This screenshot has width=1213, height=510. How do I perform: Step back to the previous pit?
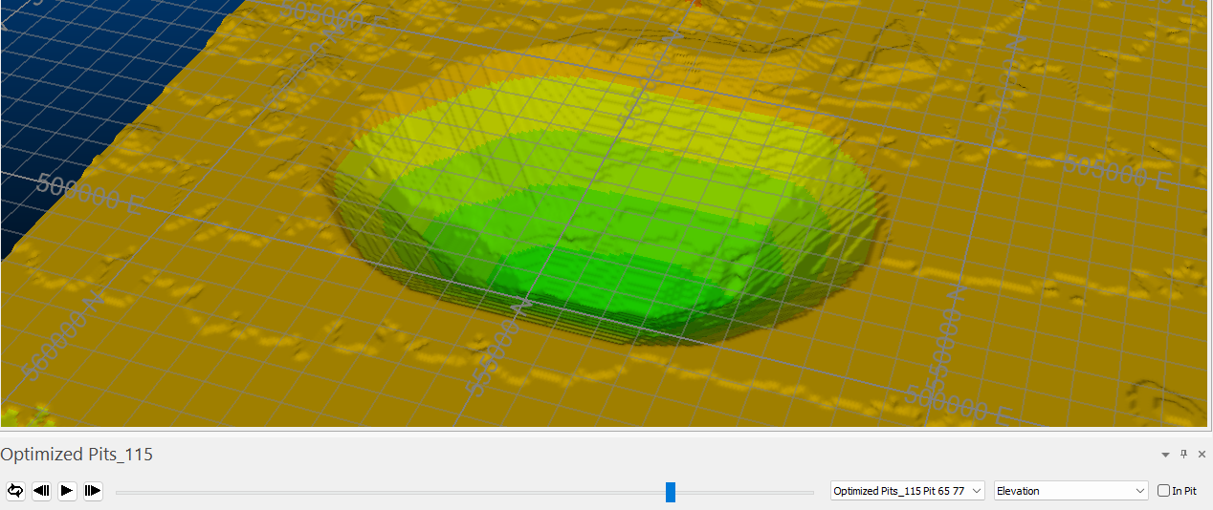tap(41, 491)
